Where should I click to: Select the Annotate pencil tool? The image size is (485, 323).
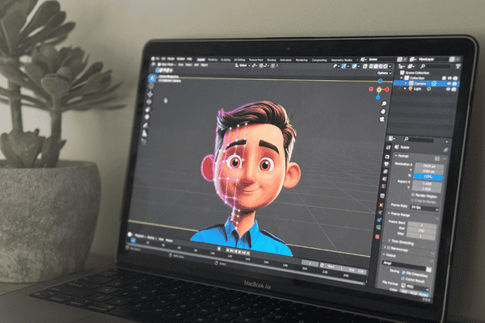pos(146,125)
